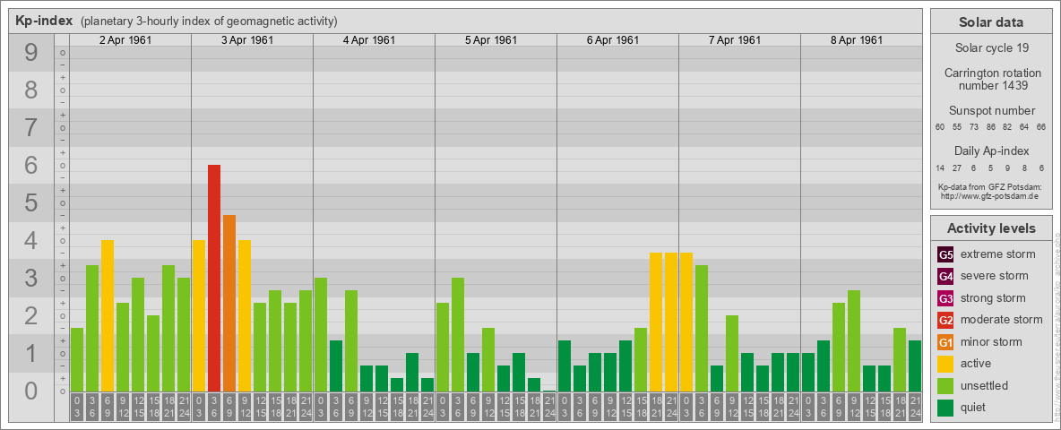Click the yellow 18-21 bar on 6 Apr
This screenshot has height=430, width=1061.
click(x=656, y=322)
